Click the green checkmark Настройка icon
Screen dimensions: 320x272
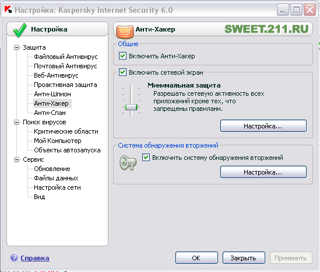20,30
